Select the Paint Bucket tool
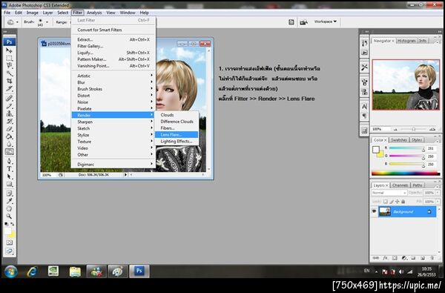 pyautogui.click(x=9, y=136)
